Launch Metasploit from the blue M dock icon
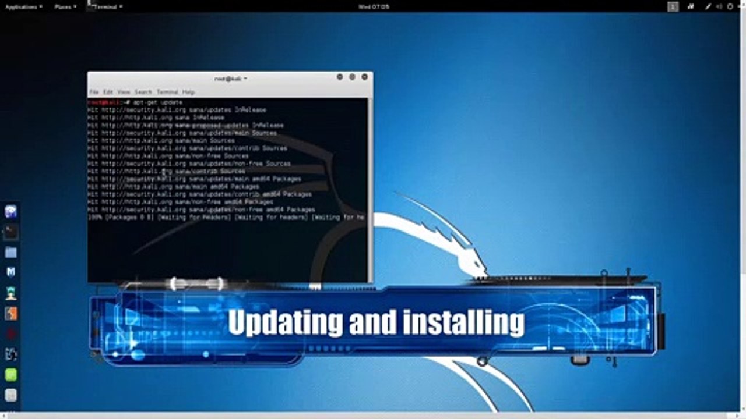Screen dimensions: 746x419 (x=10, y=272)
